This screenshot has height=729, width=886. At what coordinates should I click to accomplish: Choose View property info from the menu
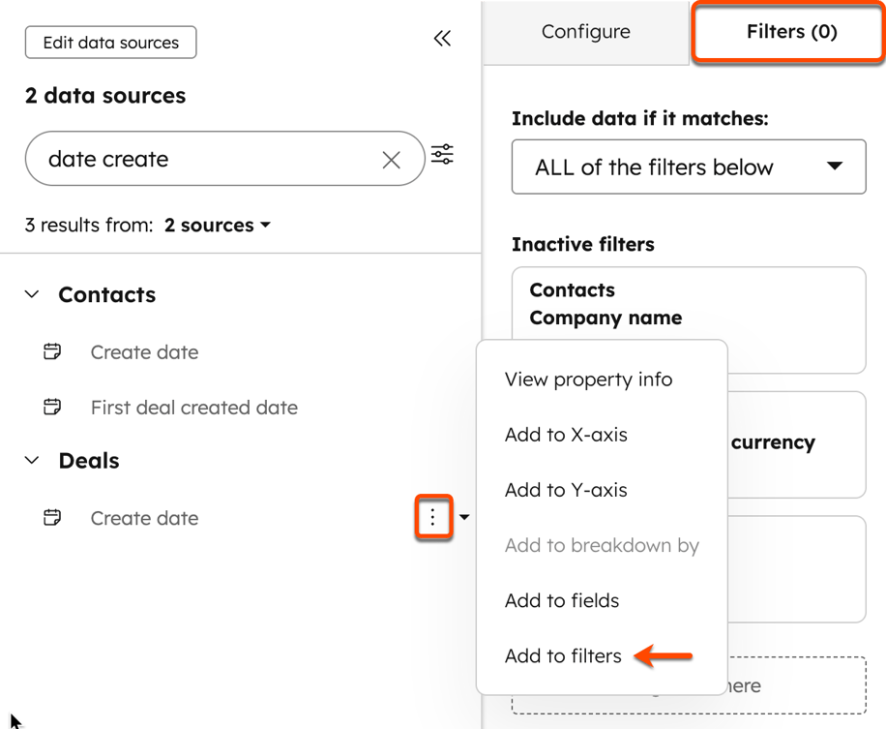click(x=588, y=380)
